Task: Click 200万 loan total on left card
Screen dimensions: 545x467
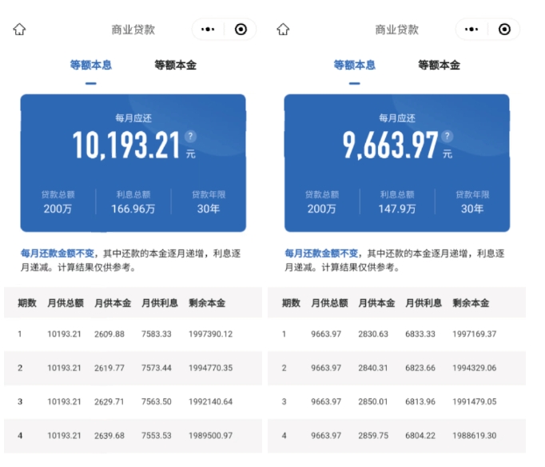Action: (58, 209)
